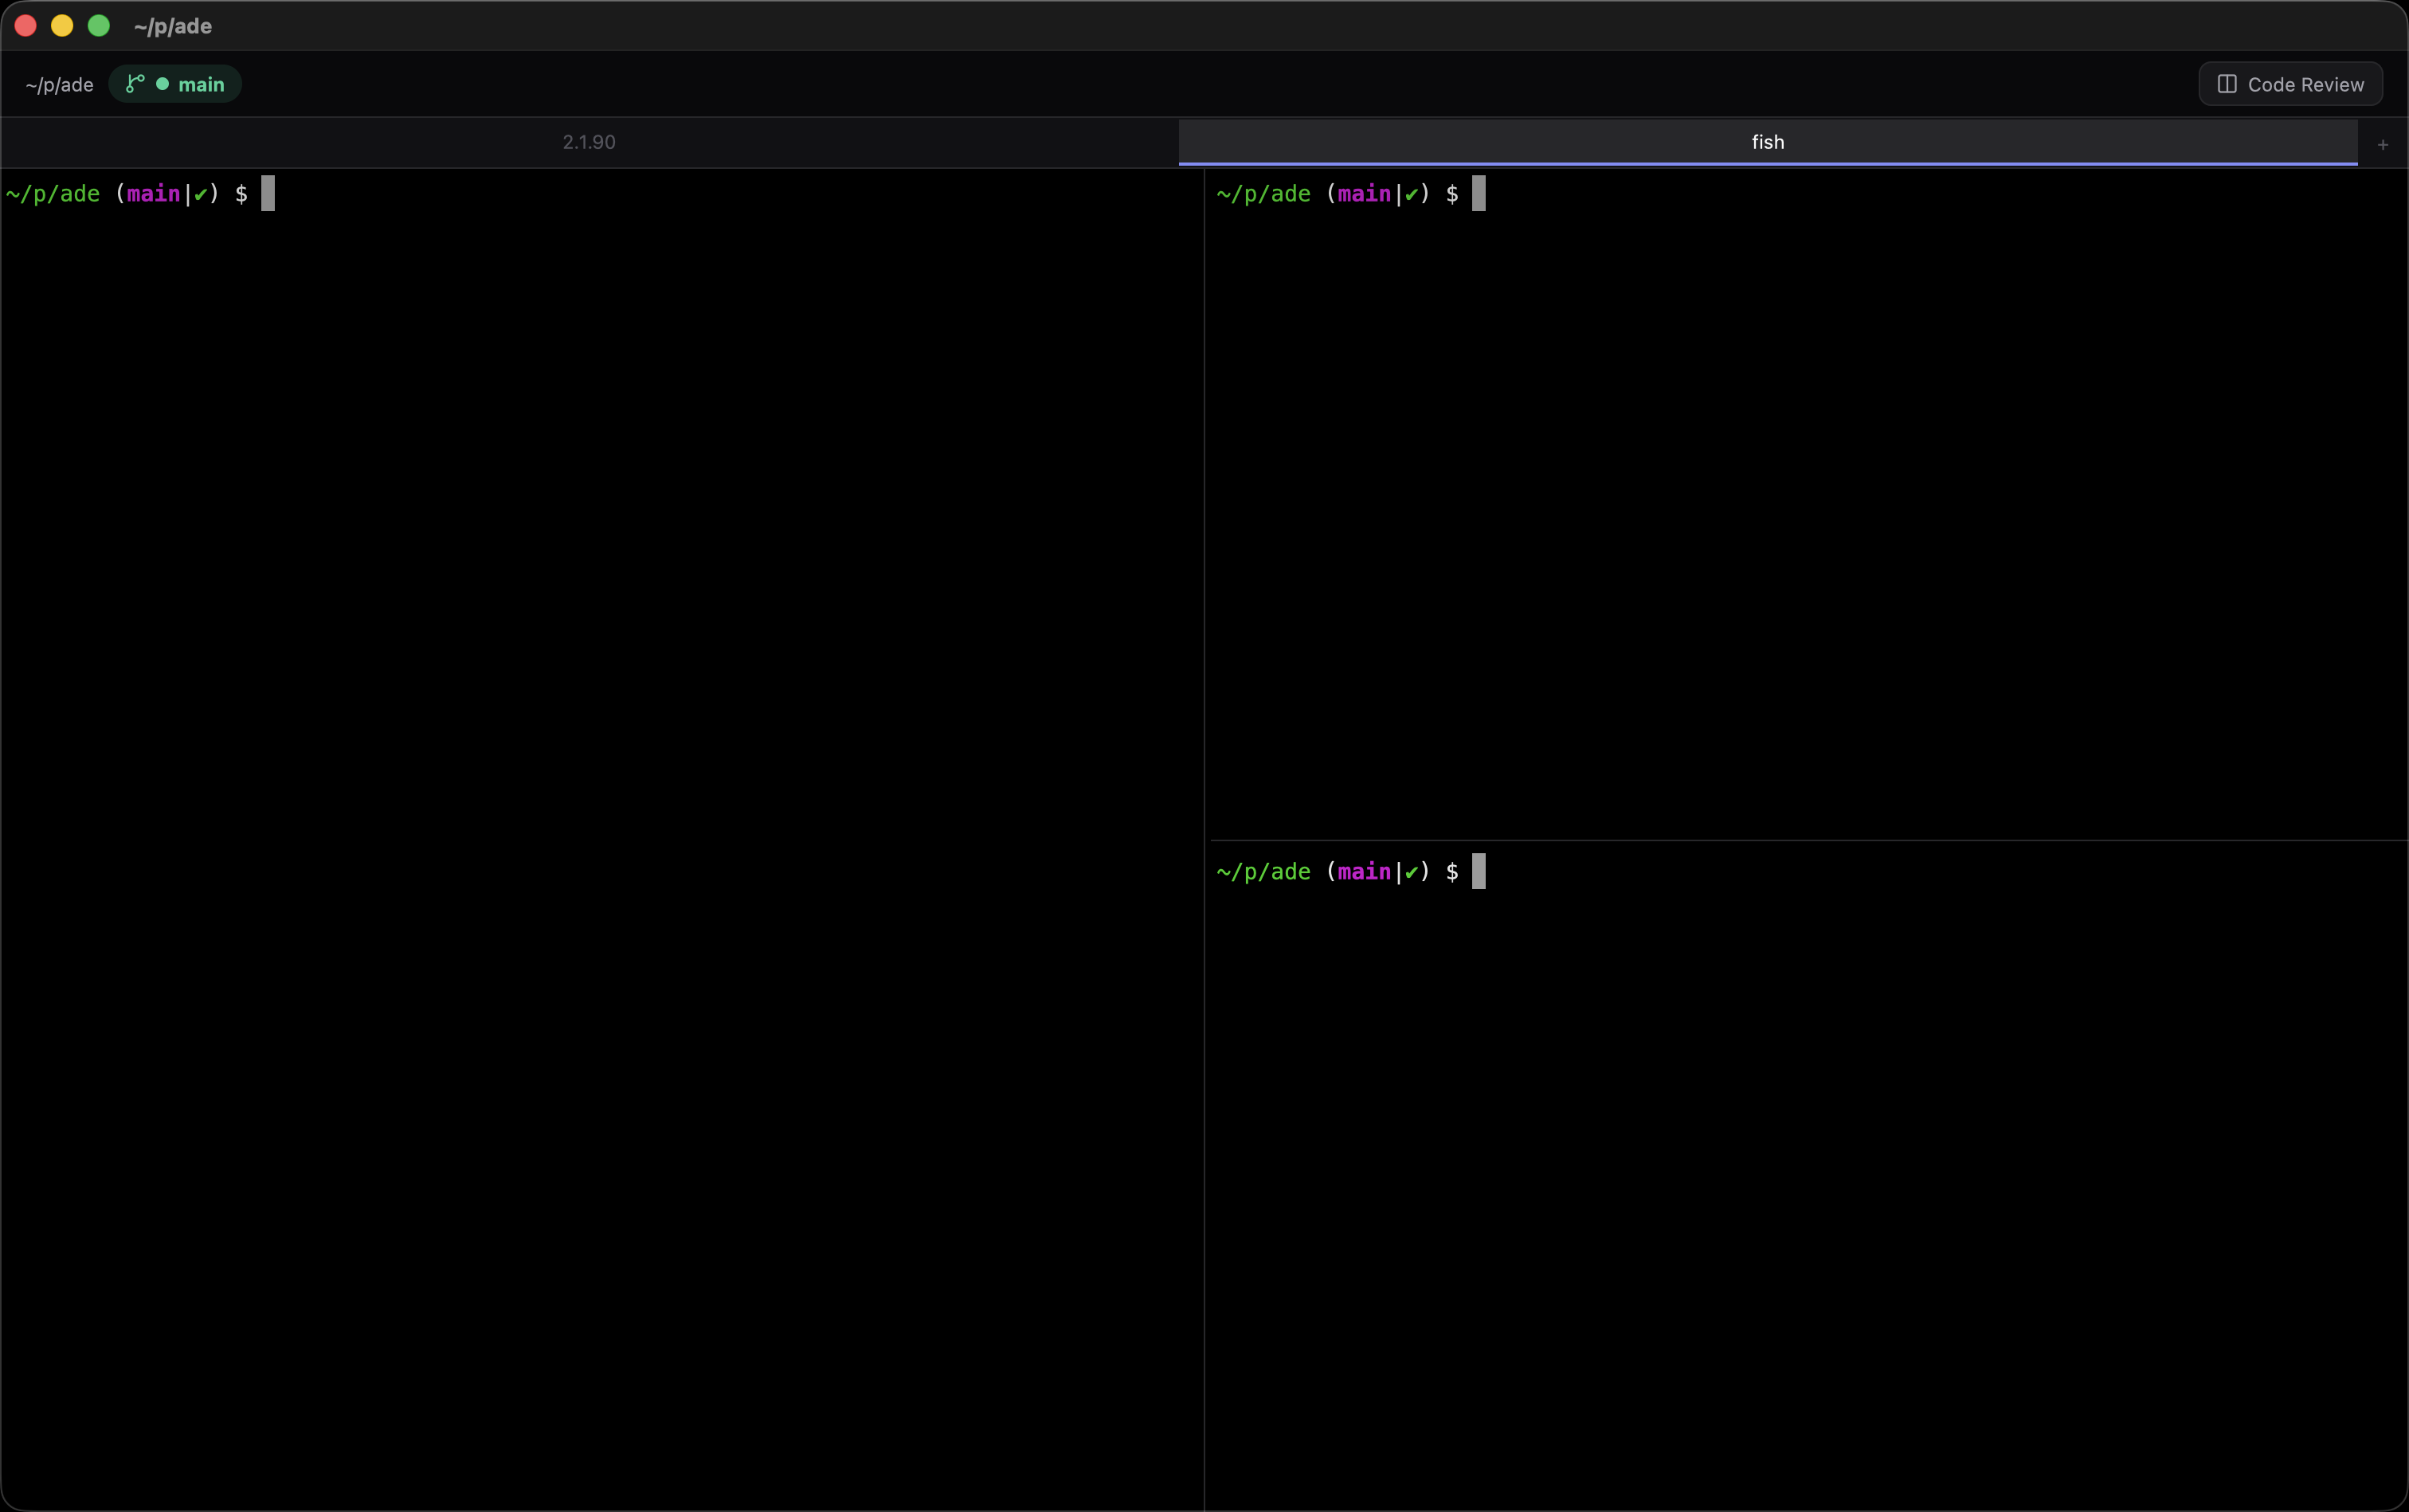Click the horizontal divider between the right panes
This screenshot has width=2409, height=1512.
(1800, 840)
